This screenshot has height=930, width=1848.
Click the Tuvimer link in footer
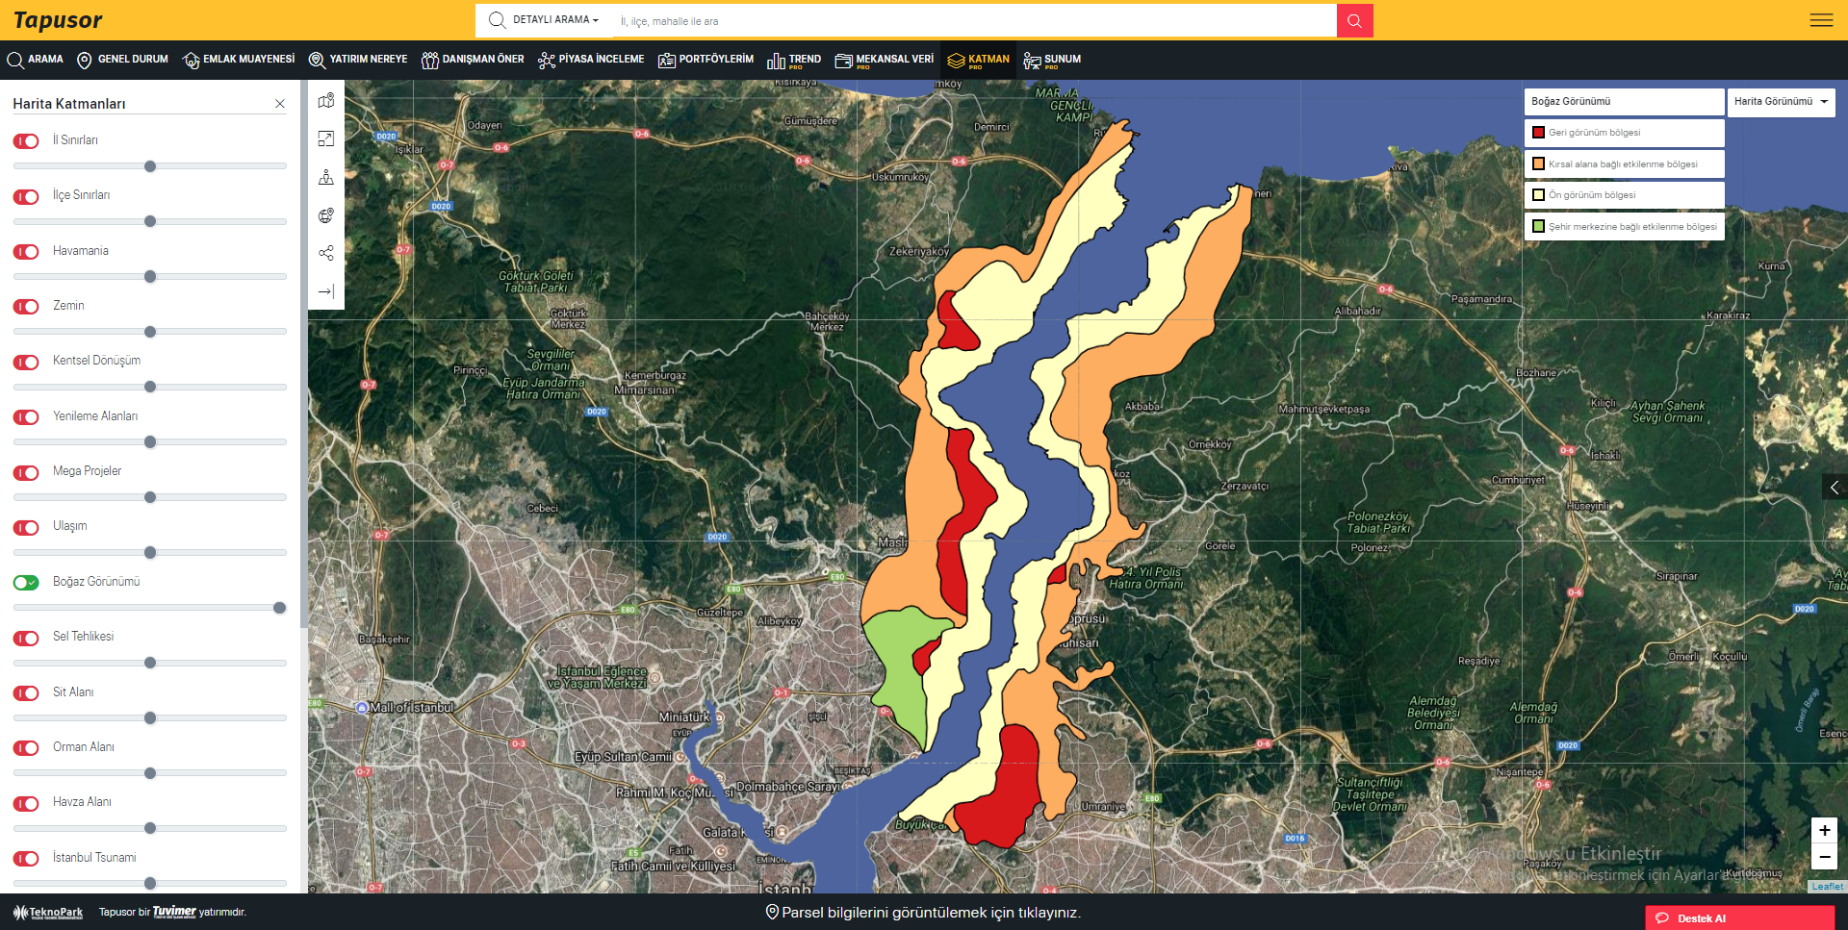174,912
